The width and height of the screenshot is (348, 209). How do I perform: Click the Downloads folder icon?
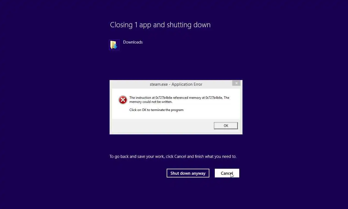[x=114, y=45]
